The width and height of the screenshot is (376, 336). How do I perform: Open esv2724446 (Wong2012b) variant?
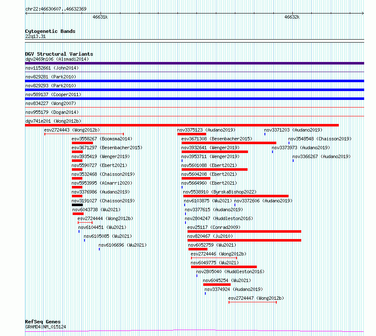point(218,254)
